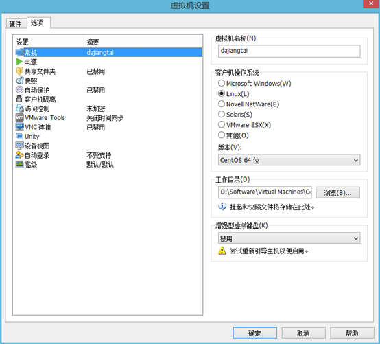Select the 高级 settings row
The image size is (380, 344).
(108, 165)
